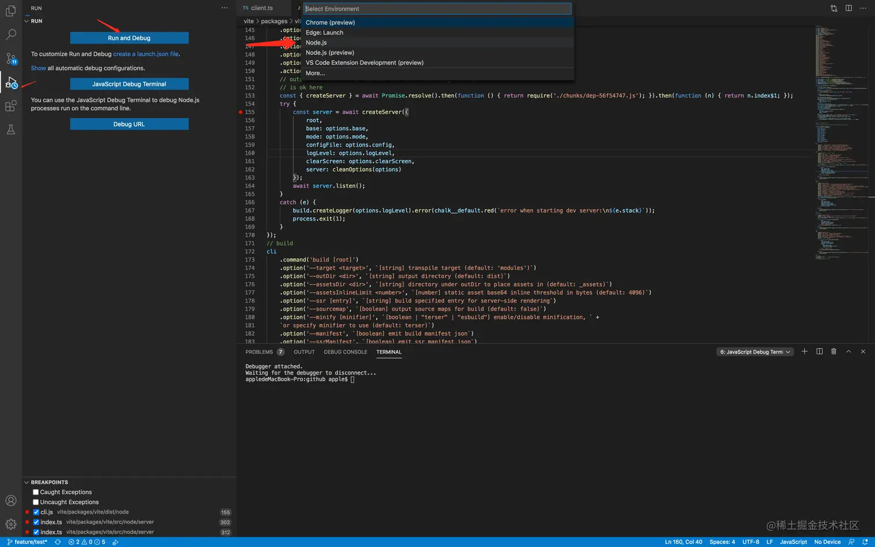Disable the index.ts line 312 breakpoint checkbox
The height and width of the screenshot is (547, 875).
tap(36, 532)
